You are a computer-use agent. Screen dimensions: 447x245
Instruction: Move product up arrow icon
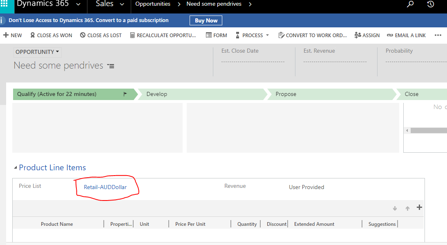[407, 208]
